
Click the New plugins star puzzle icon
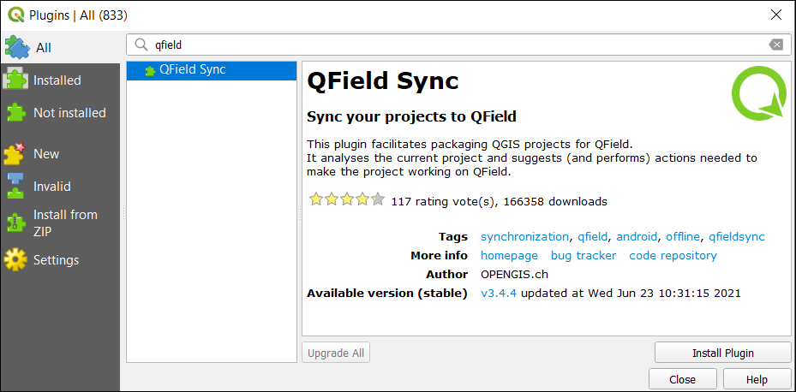pos(15,154)
